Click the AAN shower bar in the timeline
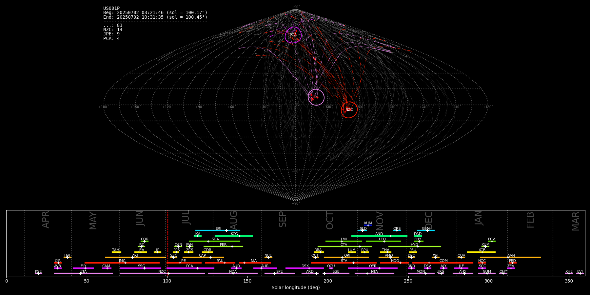 click(510, 257)
